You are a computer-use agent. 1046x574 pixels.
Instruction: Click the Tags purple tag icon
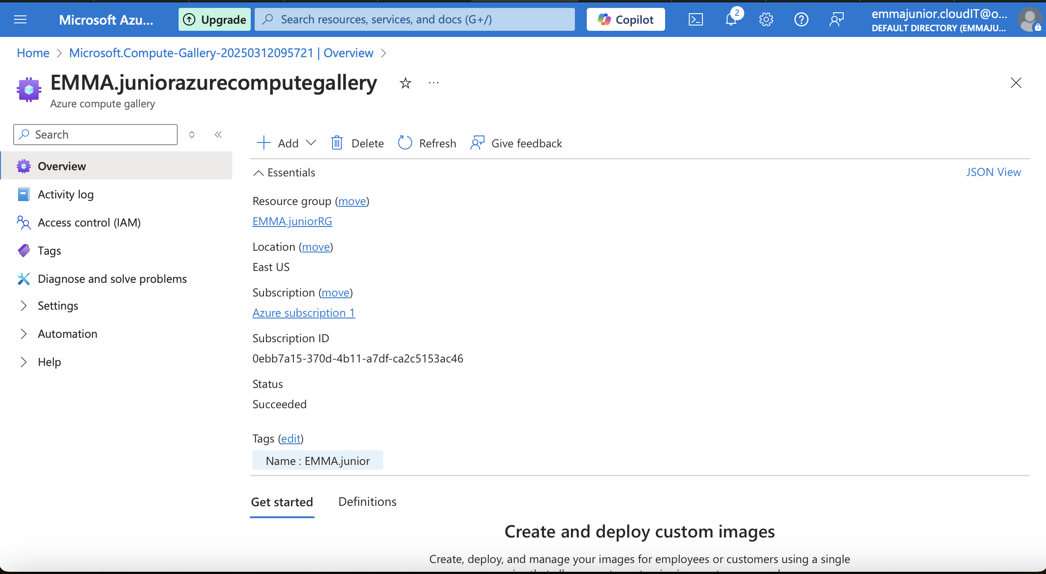coord(24,250)
